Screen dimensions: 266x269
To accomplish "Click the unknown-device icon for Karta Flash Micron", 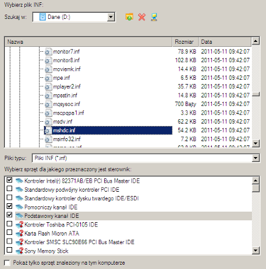I will pos(19,233).
